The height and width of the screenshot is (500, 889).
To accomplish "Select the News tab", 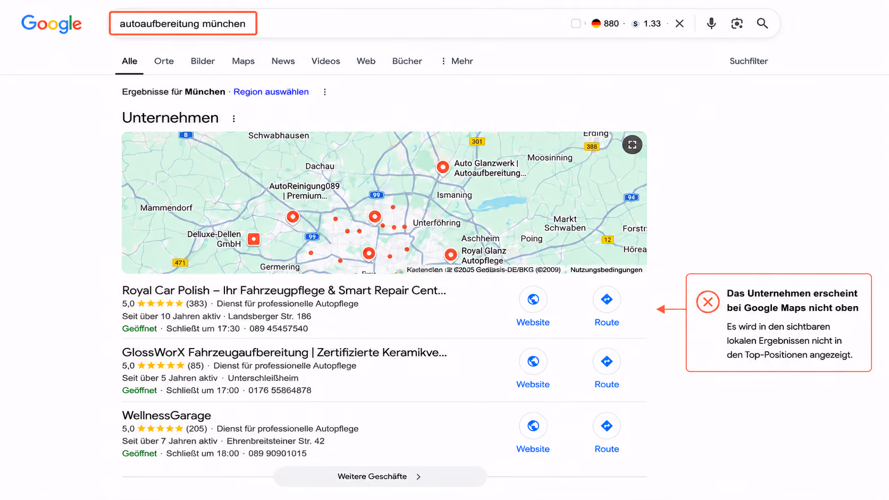I will pyautogui.click(x=283, y=61).
